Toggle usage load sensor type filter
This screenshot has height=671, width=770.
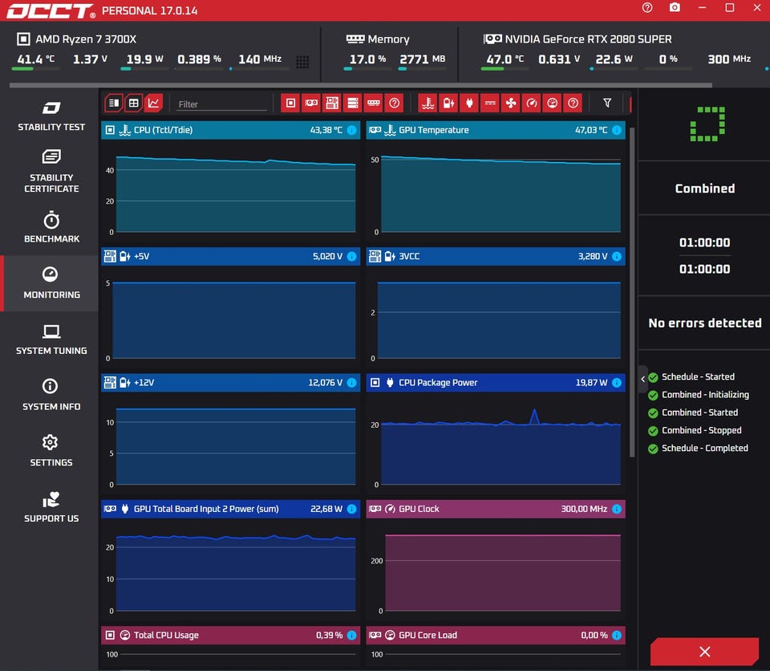pos(552,104)
